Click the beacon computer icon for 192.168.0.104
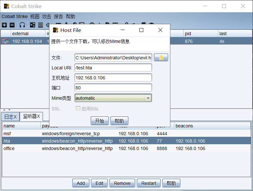Viewport: 253px width, 191px height. (x=5, y=41)
